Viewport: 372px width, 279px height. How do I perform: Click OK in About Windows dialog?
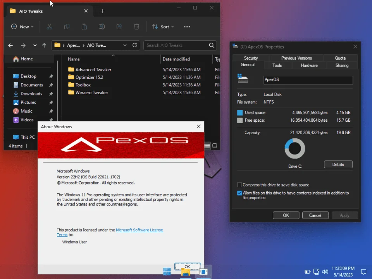[x=188, y=267]
